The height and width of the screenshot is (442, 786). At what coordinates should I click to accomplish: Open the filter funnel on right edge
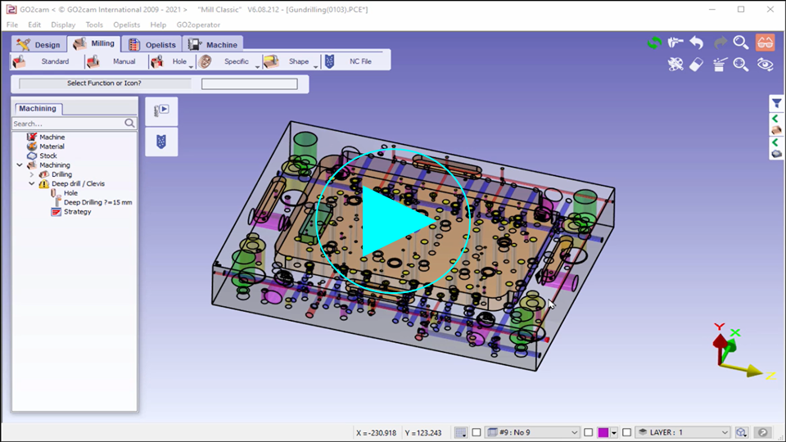coord(777,103)
